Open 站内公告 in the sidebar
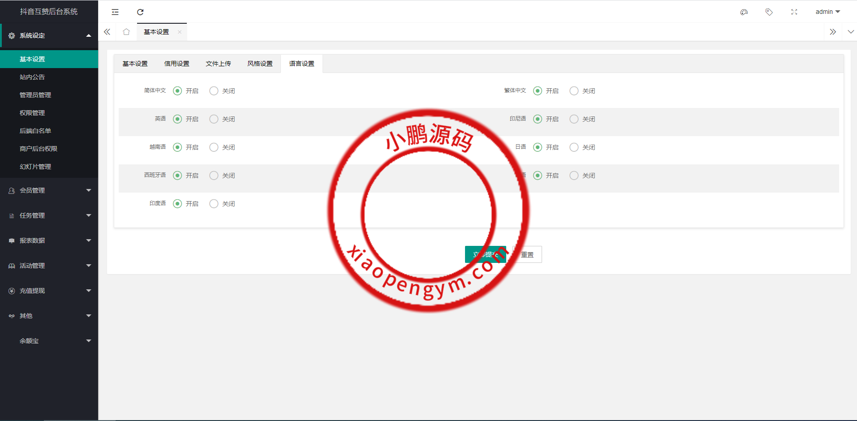Viewport: 857px width, 421px height. point(32,77)
